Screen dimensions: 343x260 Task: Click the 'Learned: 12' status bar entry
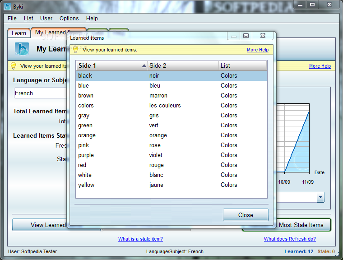click(x=299, y=251)
